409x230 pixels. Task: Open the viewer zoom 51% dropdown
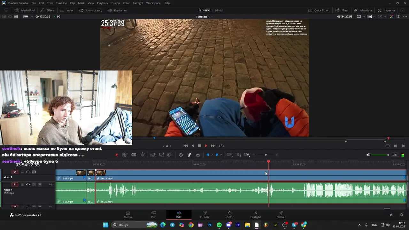click(x=28, y=16)
